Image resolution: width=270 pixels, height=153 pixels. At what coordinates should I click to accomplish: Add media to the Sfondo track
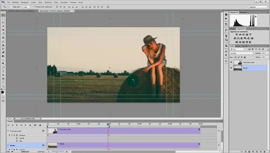219,145
